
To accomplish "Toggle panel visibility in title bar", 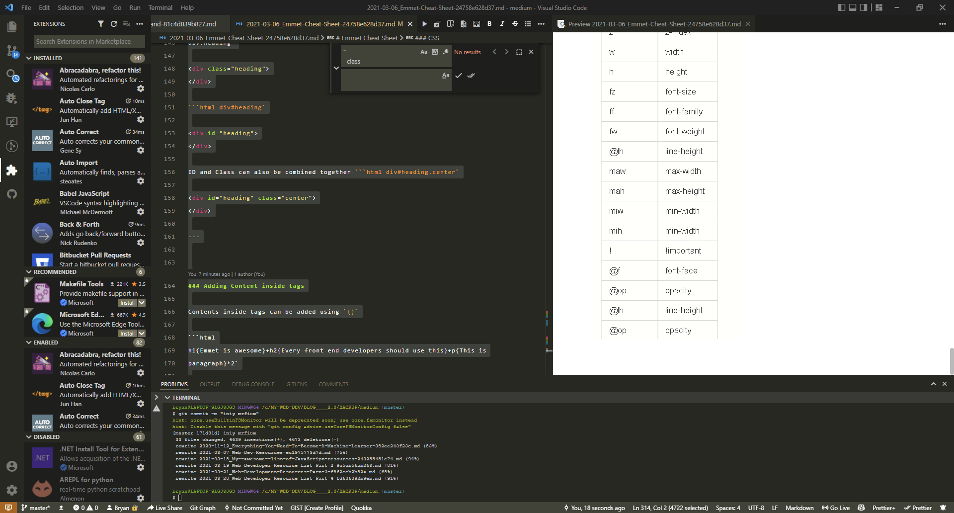I will [853, 7].
